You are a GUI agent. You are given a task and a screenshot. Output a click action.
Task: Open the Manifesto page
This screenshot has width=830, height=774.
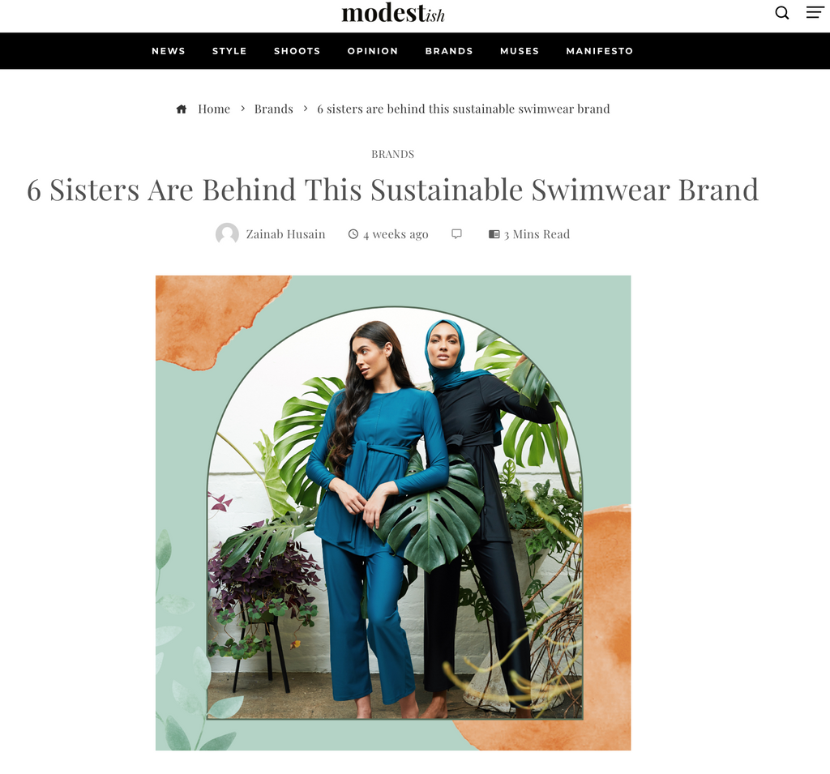click(x=600, y=51)
